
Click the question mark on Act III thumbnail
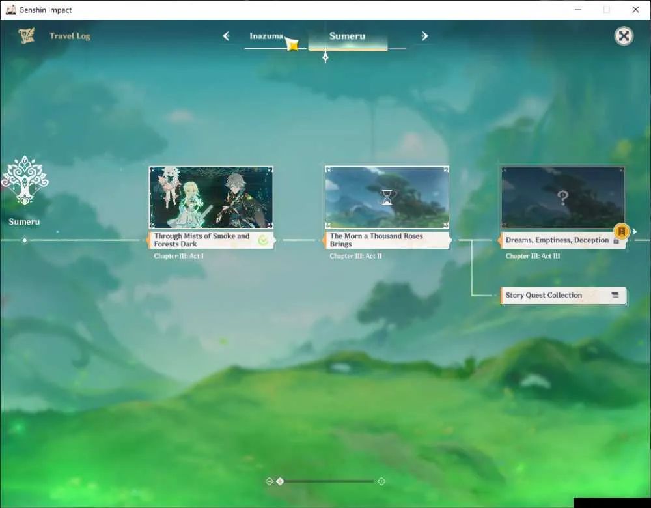coord(562,198)
